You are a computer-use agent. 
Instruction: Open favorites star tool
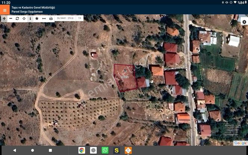tap(37, 18)
